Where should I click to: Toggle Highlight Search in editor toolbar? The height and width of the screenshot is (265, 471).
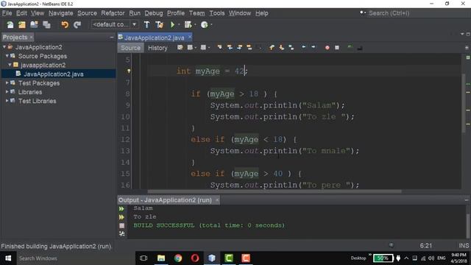coord(249,47)
